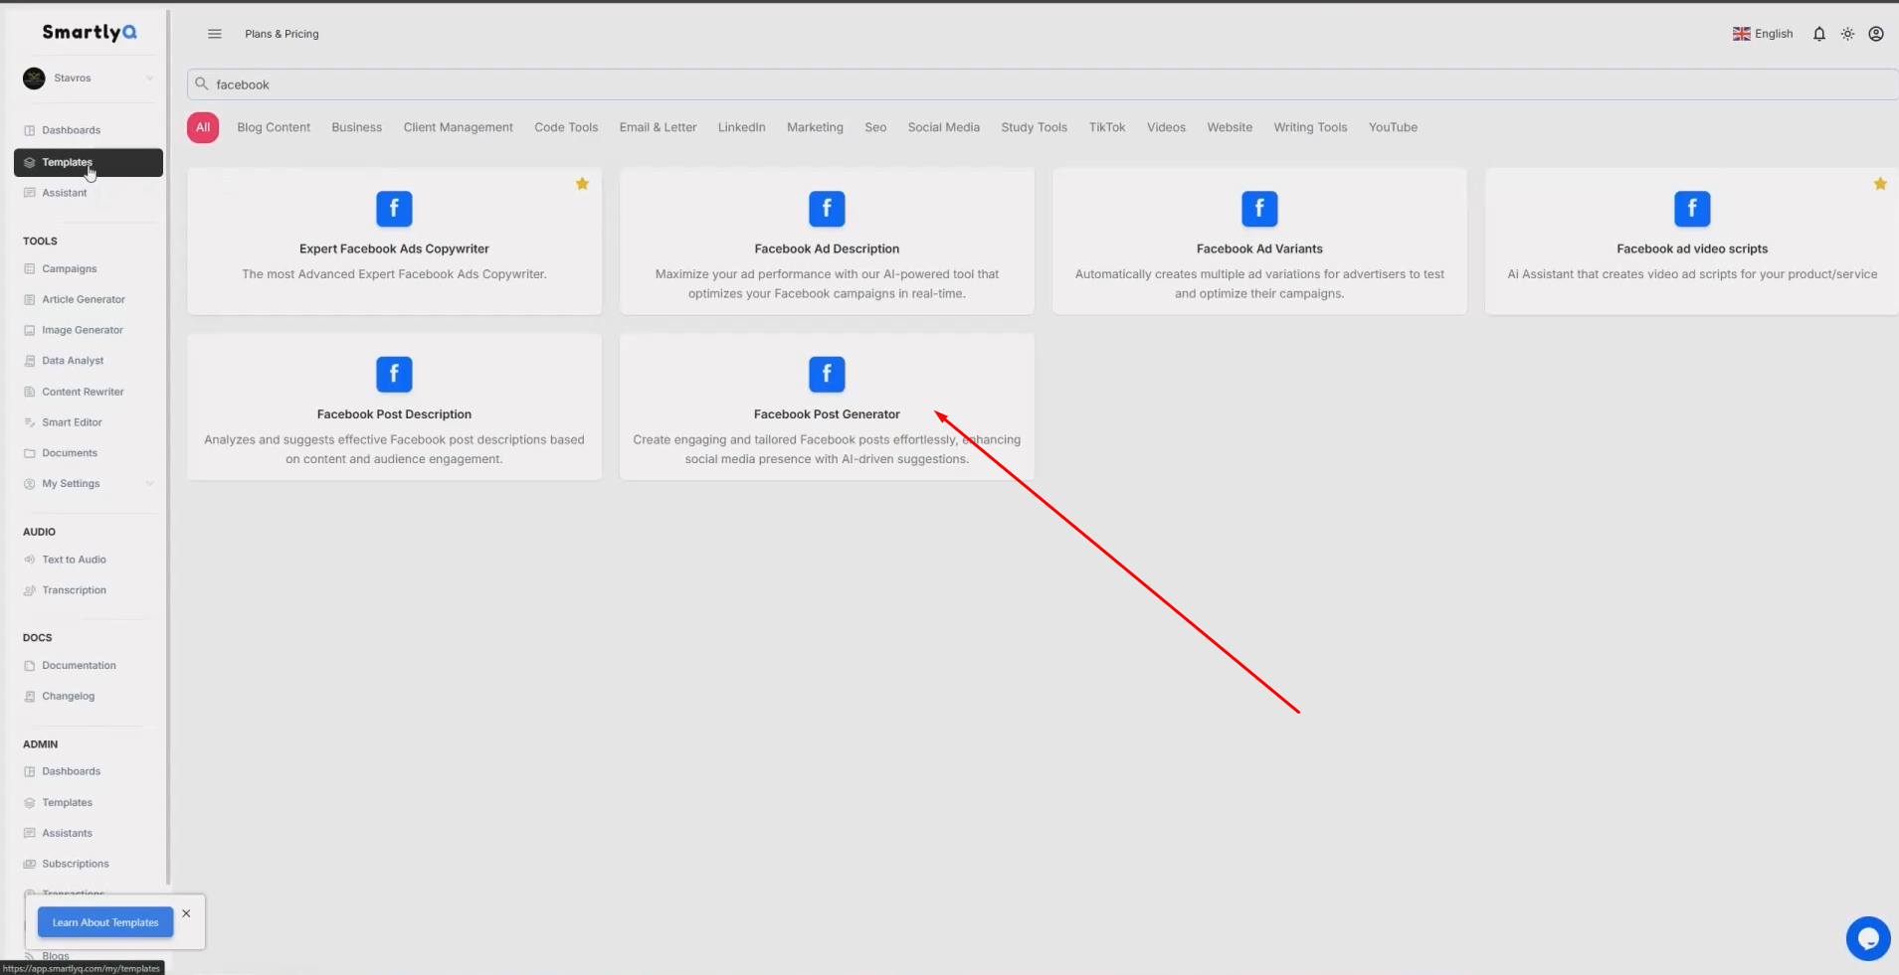Open the chat support bubble icon
The height and width of the screenshot is (975, 1899).
click(x=1868, y=938)
